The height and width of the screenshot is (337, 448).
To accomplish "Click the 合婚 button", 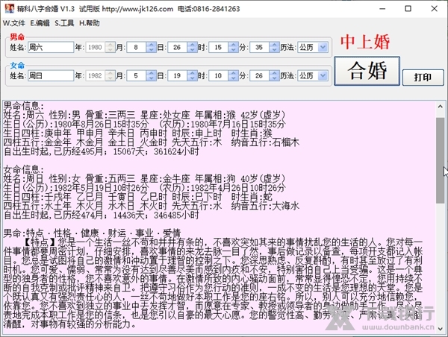I will [367, 71].
